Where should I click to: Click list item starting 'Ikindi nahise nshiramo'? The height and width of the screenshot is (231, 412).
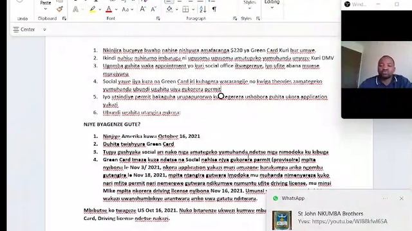218,58
